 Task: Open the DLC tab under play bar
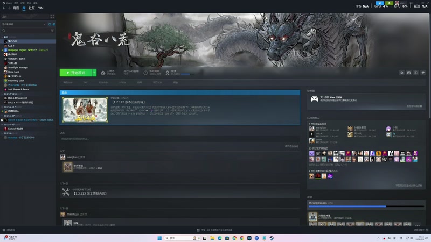pos(86,82)
